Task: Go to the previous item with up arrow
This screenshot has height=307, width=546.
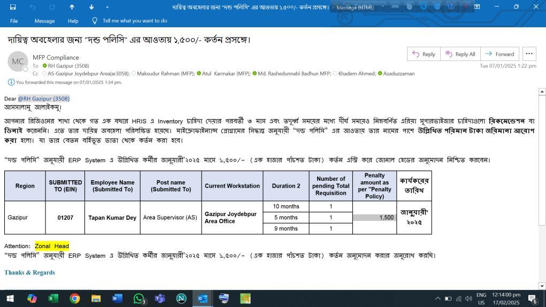Action: coord(72,7)
